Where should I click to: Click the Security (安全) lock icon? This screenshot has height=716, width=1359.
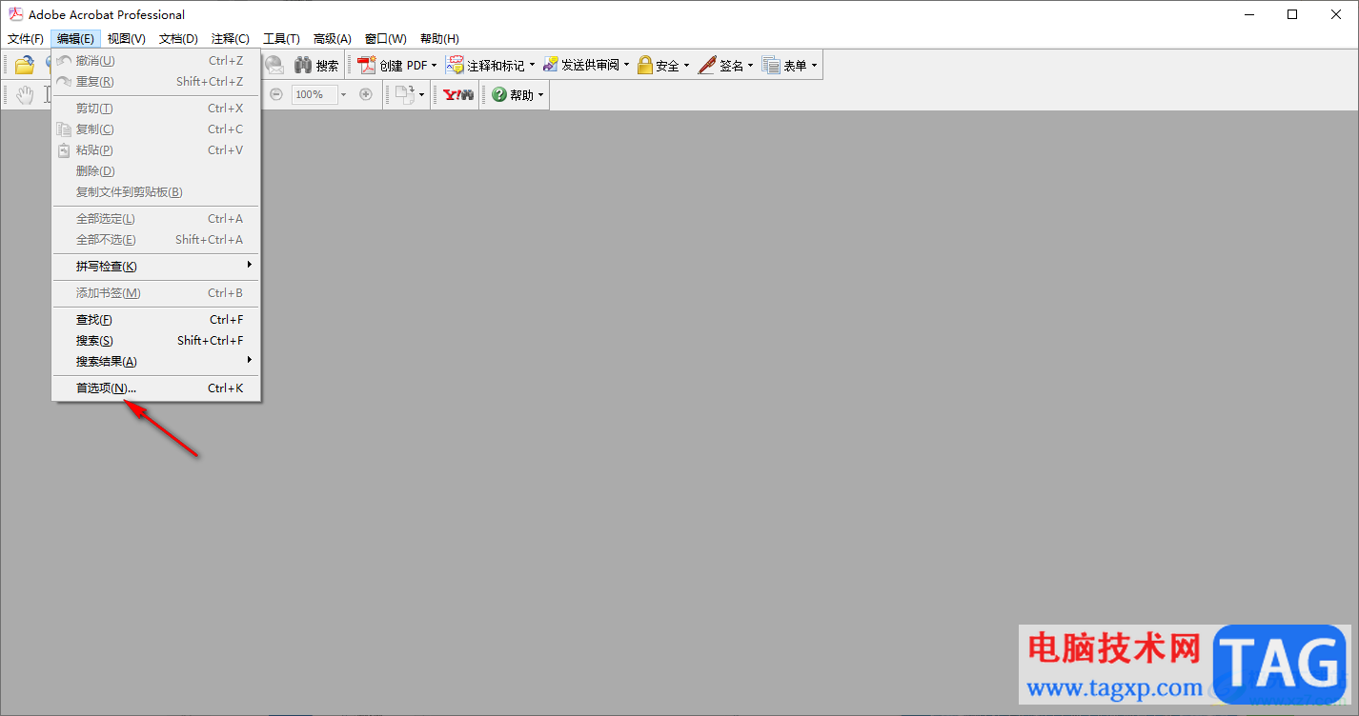645,66
